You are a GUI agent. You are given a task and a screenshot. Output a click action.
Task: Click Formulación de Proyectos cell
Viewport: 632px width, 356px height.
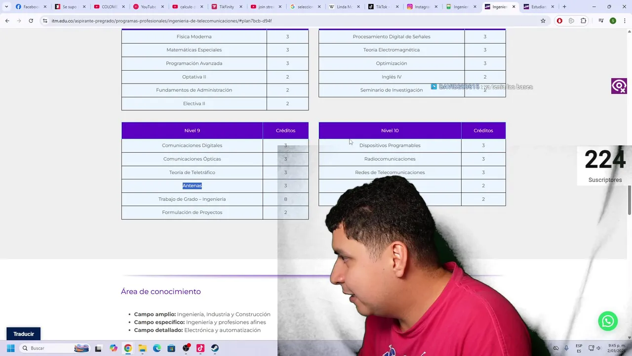[x=192, y=213]
